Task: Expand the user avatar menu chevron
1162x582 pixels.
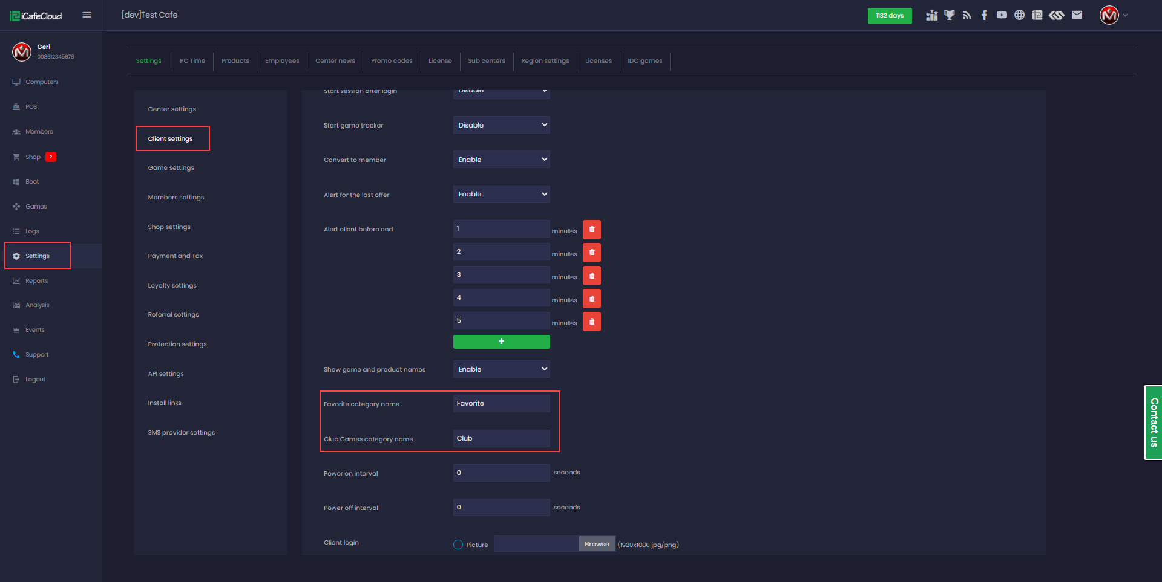Action: click(x=1126, y=15)
